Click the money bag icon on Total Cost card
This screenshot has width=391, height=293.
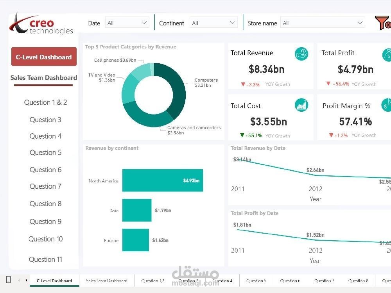point(301,105)
